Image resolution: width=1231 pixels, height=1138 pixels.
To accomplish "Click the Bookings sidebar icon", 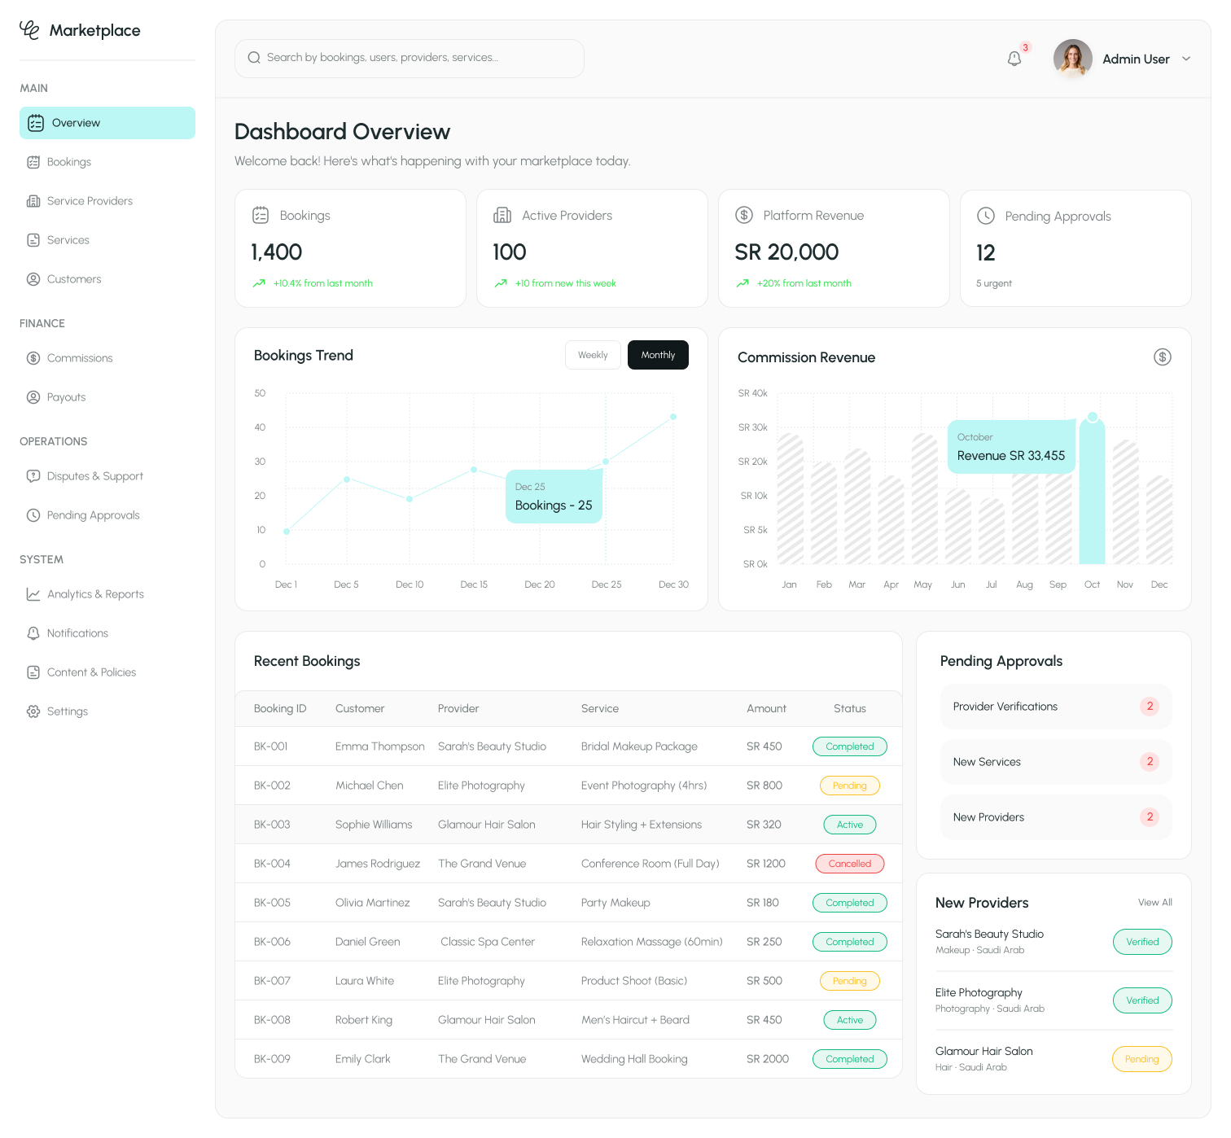I will coord(33,162).
